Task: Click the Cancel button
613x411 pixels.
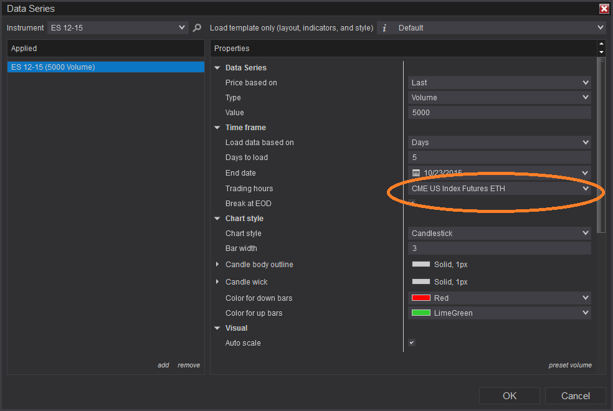Action: click(575, 395)
